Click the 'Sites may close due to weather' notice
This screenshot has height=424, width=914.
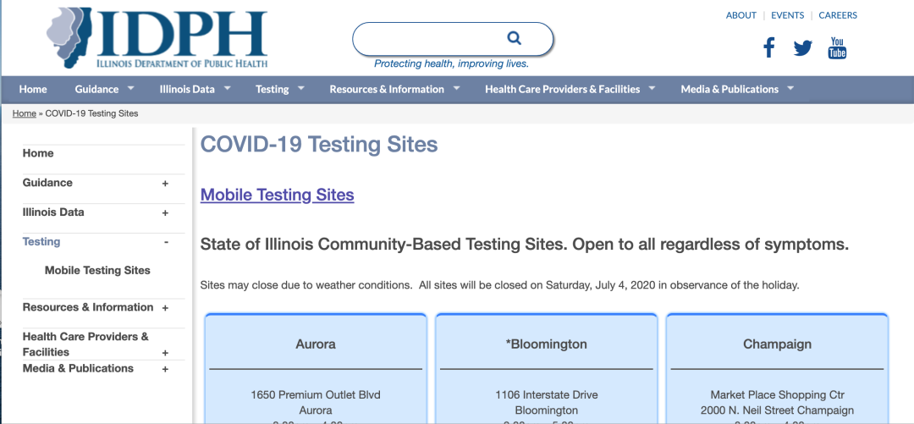(499, 286)
